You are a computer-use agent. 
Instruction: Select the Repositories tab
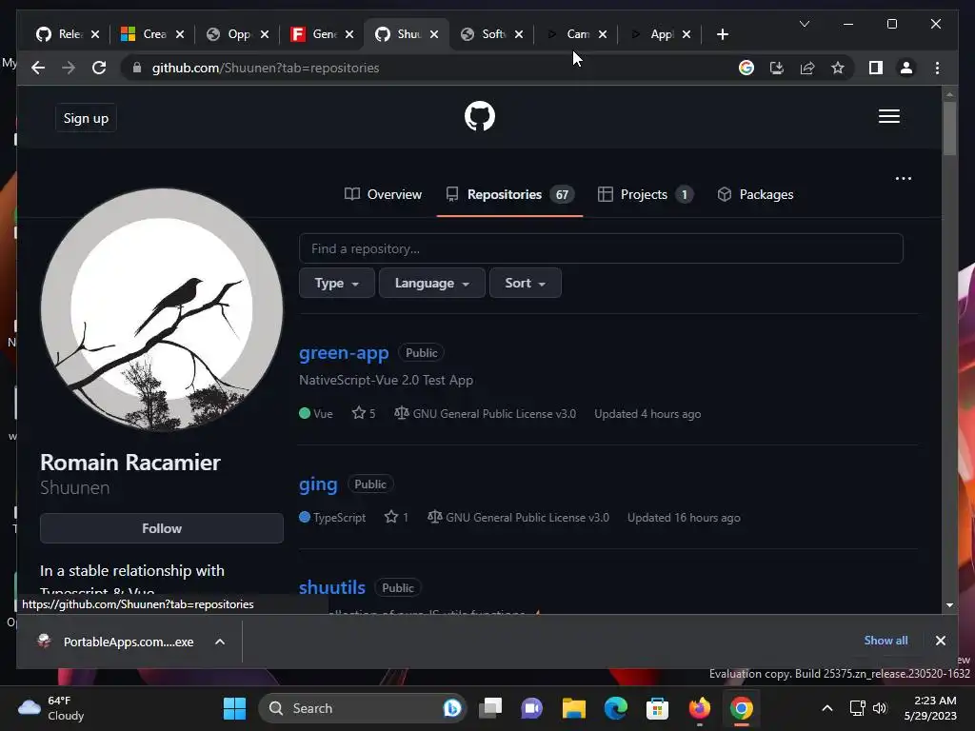pos(510,194)
